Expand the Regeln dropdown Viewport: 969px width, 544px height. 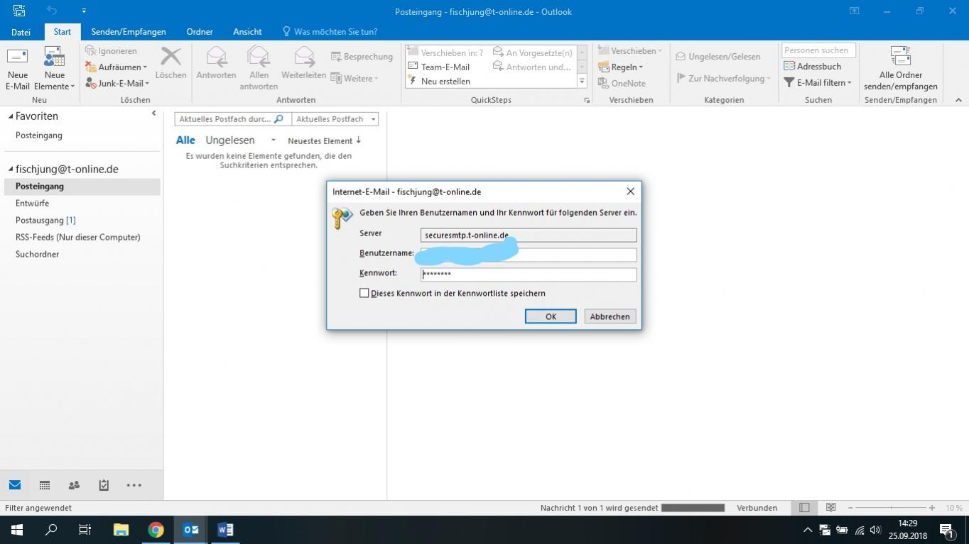(x=621, y=67)
